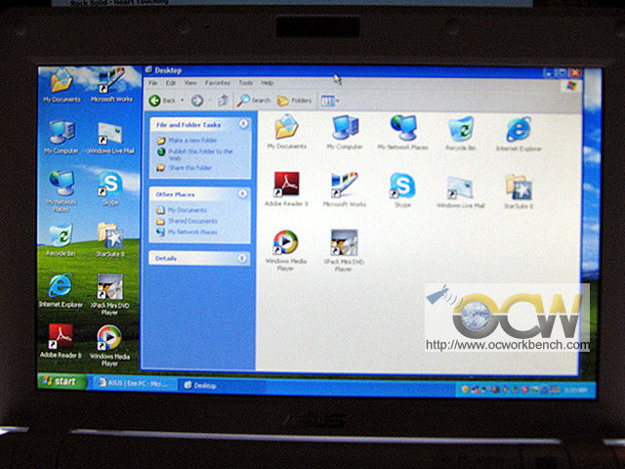Open the Start menu
The height and width of the screenshot is (469, 625).
[x=62, y=381]
